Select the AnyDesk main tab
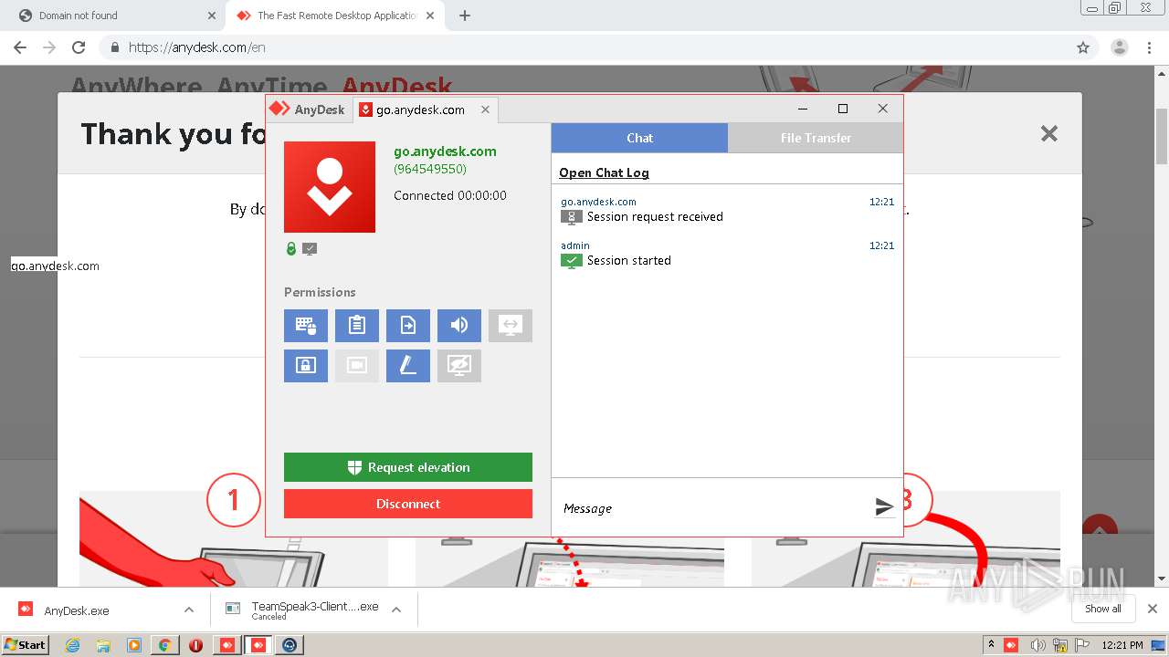The image size is (1169, 657). pos(308,109)
